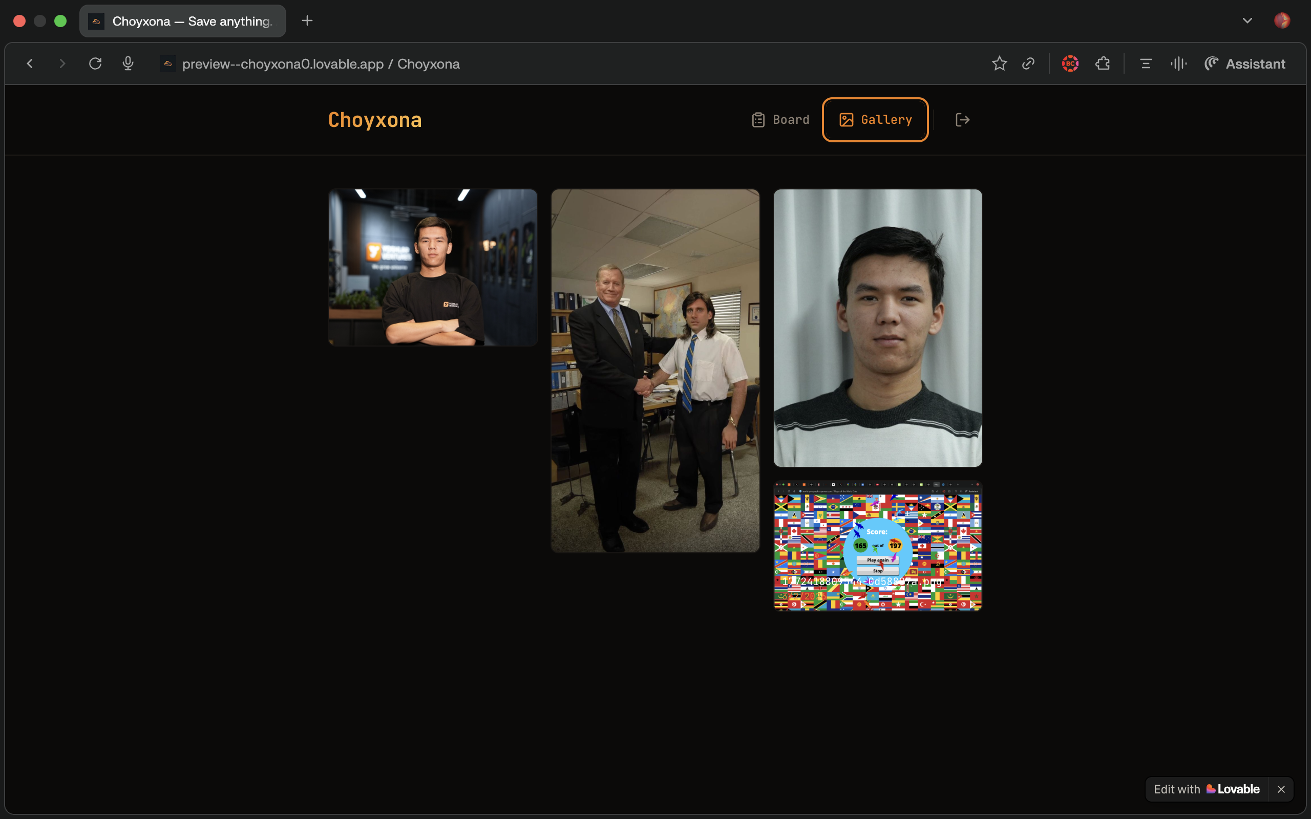Open the profile avatar in the top corner

pos(1283,20)
